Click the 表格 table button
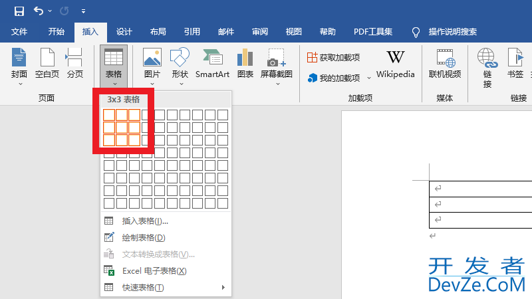The image size is (532, 299). (114, 66)
